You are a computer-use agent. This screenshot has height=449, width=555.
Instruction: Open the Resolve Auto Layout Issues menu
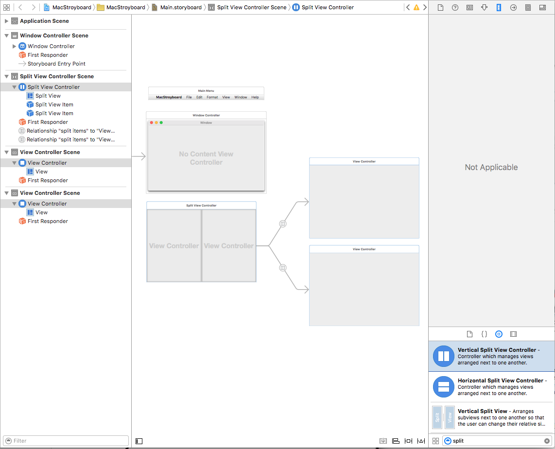[421, 441]
